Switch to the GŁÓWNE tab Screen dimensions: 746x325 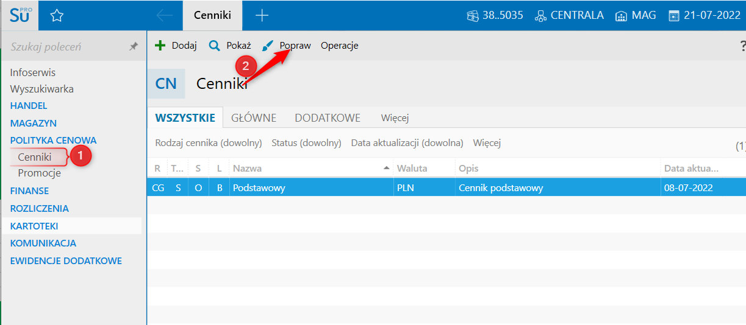[x=254, y=118]
